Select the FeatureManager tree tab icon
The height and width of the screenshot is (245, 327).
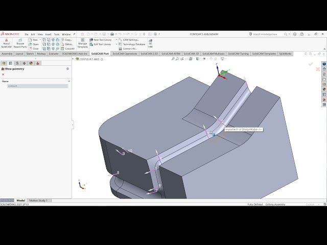[4, 63]
